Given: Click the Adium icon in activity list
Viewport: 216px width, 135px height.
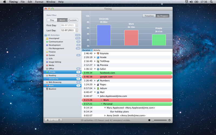Looking at the screenshot, I should (x=98, y=88).
